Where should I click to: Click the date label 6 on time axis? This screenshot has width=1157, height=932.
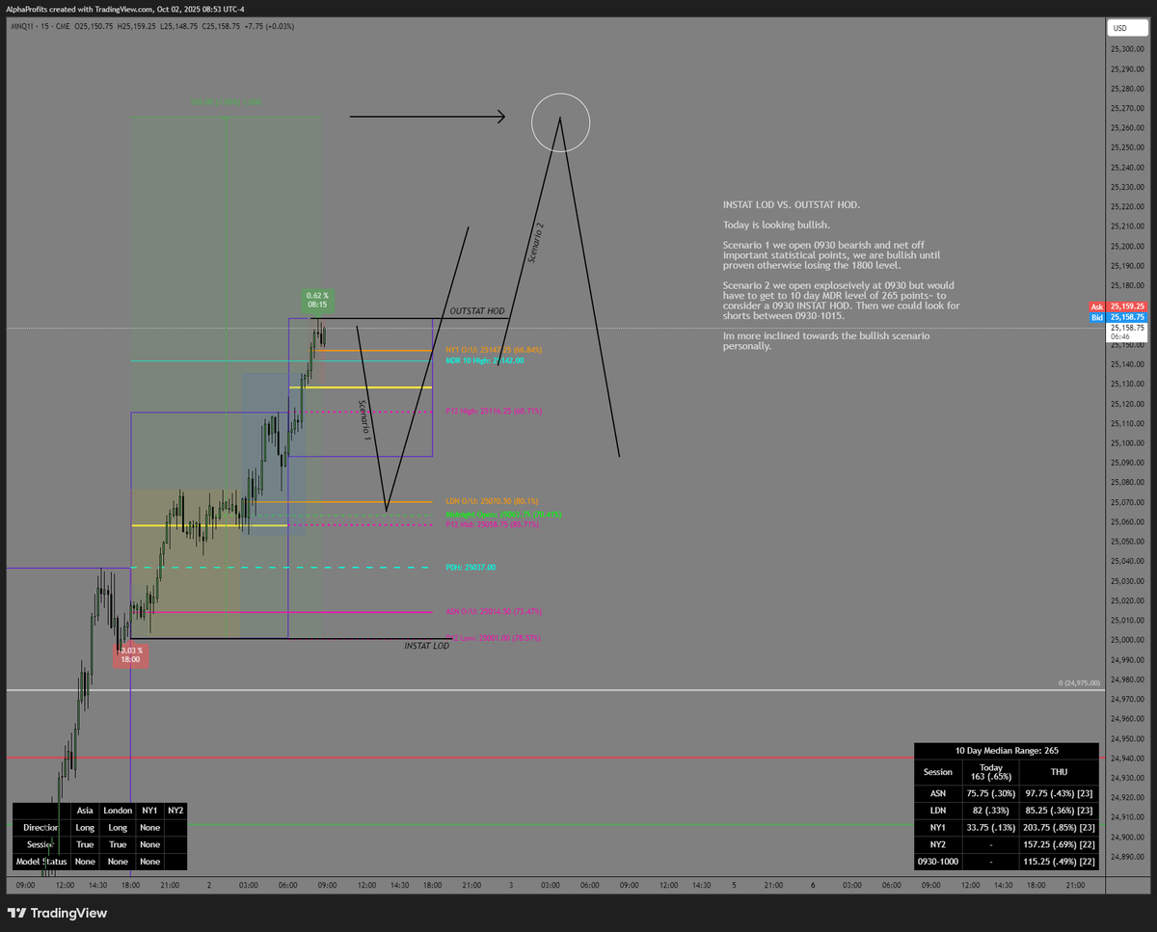pos(813,885)
